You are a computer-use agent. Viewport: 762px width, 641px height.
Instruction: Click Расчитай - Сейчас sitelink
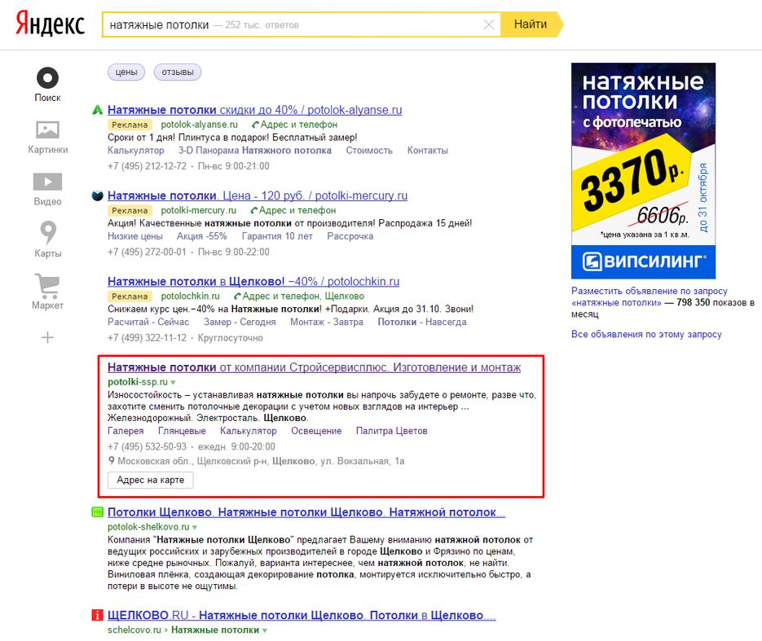[148, 322]
